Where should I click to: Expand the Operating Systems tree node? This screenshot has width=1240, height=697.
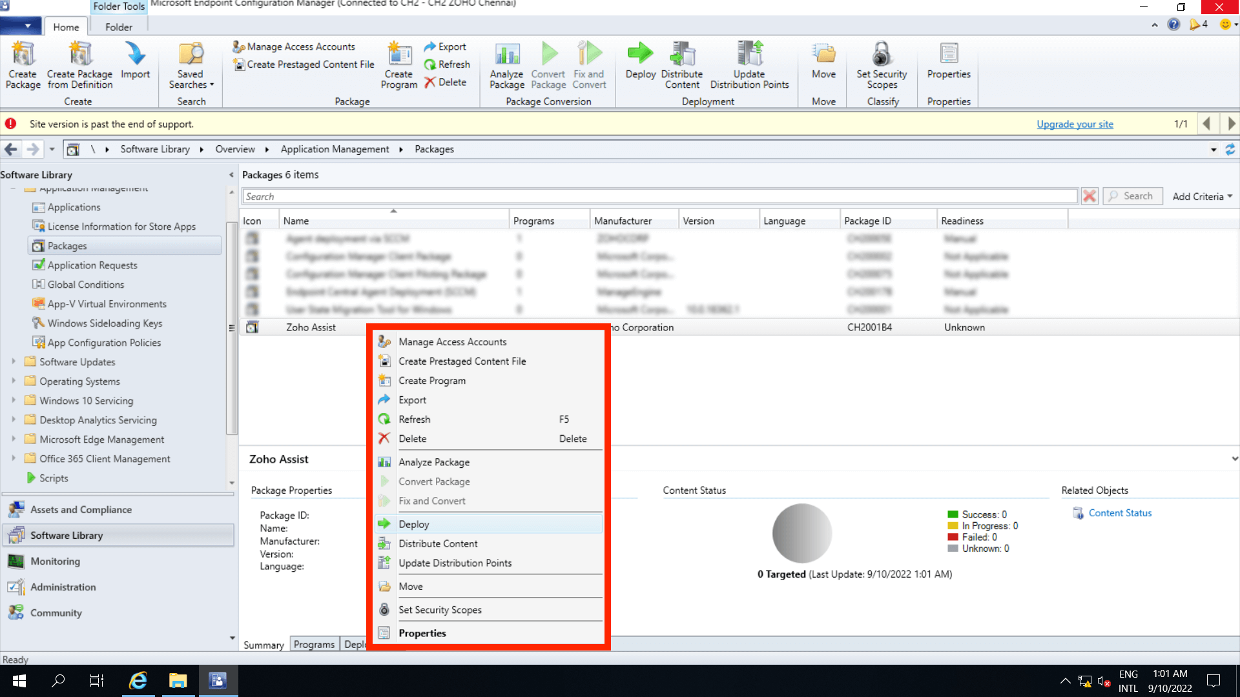(x=14, y=381)
